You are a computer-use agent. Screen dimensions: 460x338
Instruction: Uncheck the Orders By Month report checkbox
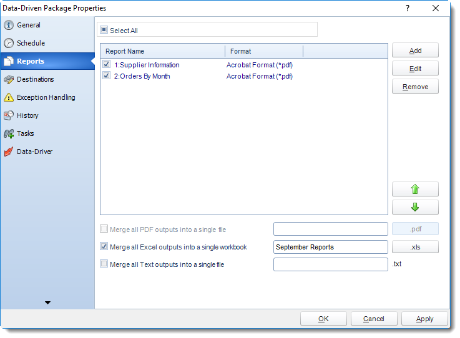click(x=107, y=75)
